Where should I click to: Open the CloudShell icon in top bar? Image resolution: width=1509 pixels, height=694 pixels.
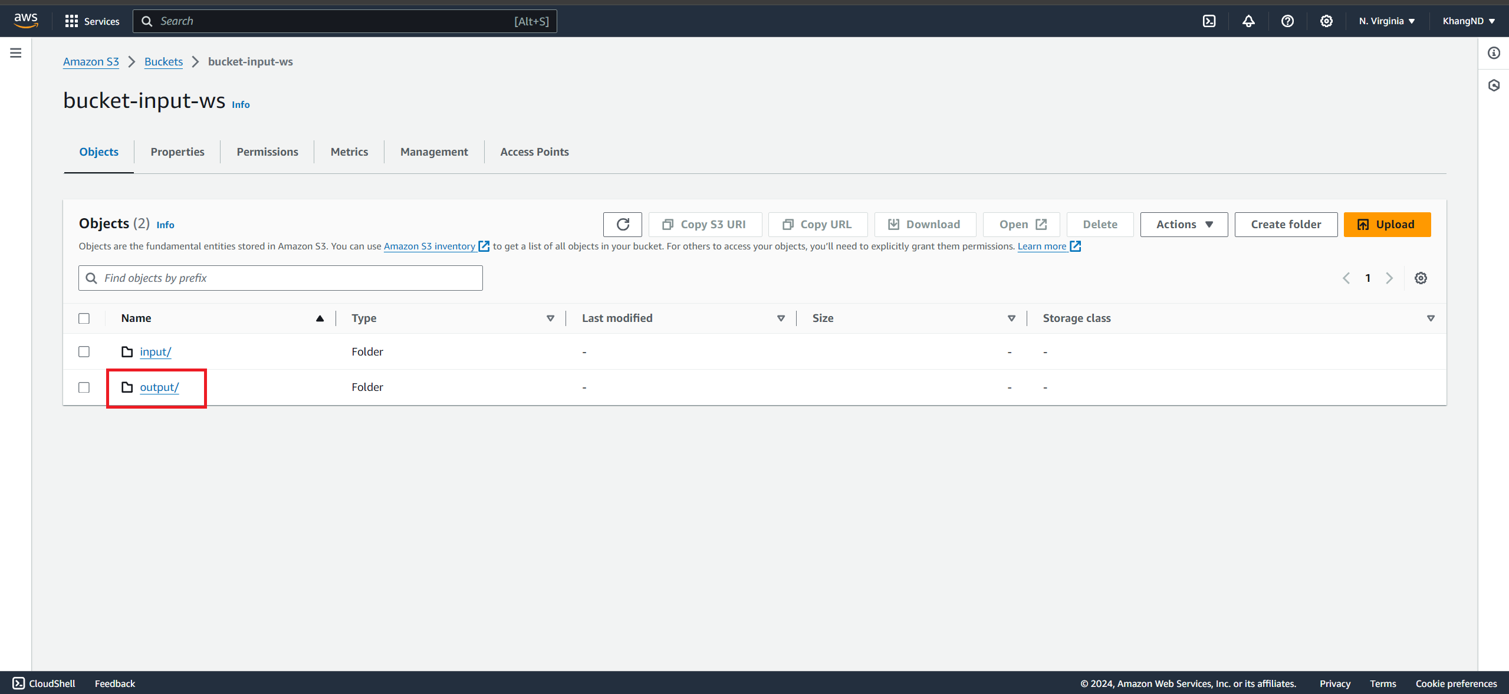click(1209, 21)
